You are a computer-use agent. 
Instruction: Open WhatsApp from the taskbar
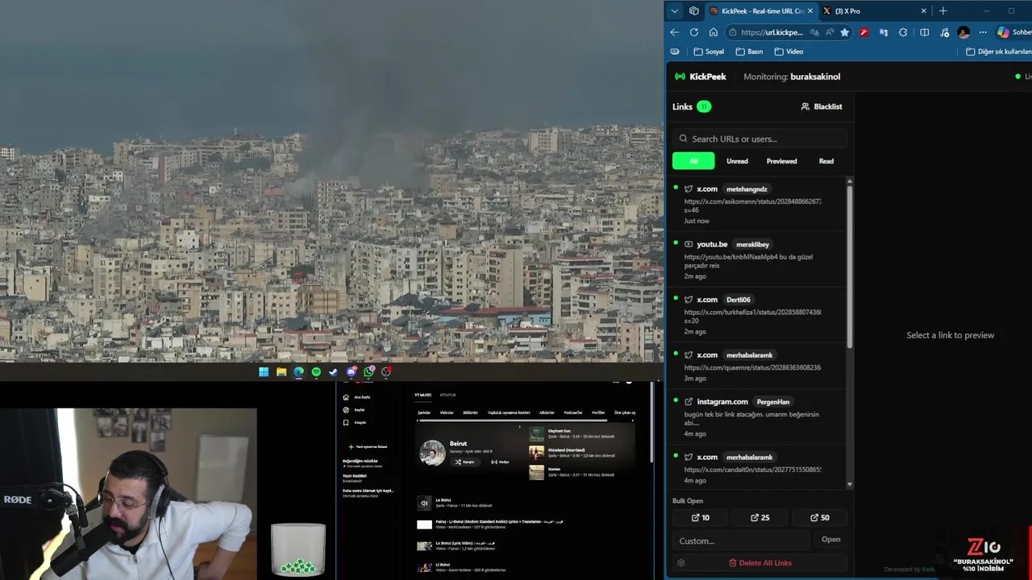pyautogui.click(x=369, y=372)
